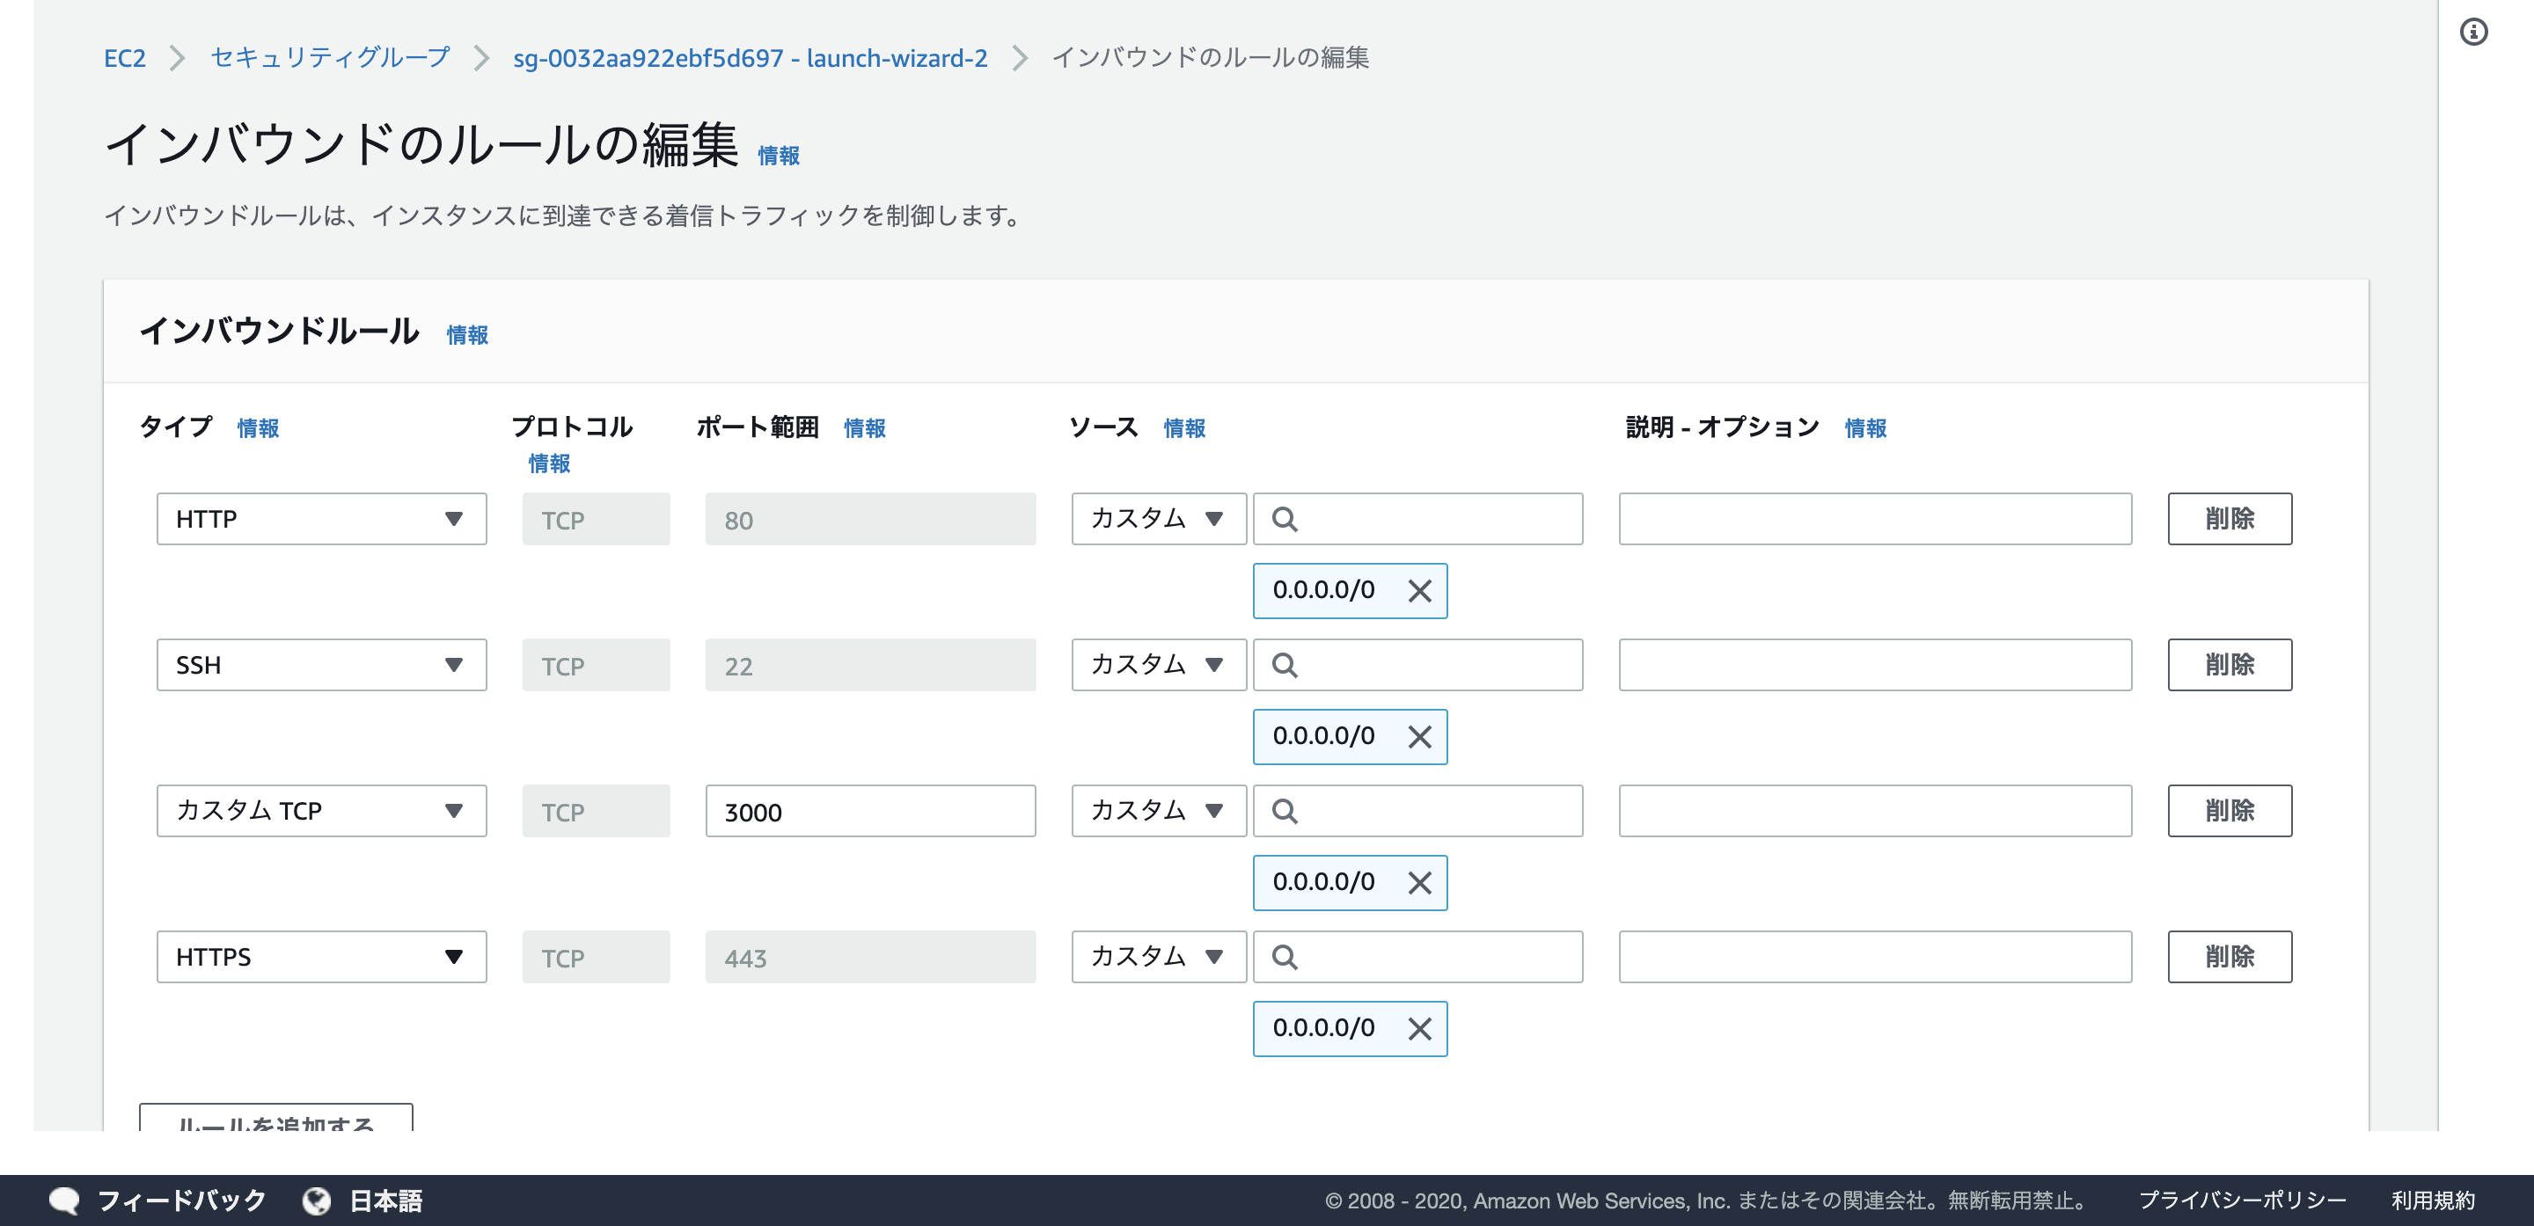Remove 0.0.0.0/0 source from HTTP rule
The height and width of the screenshot is (1226, 2534).
pos(1419,591)
